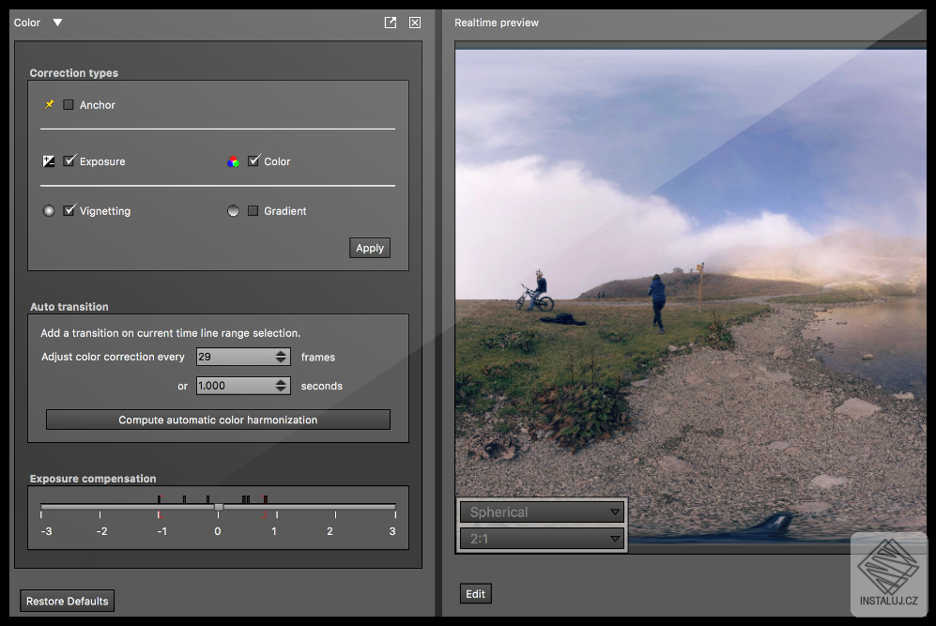Click Compute automatic color harmonization

click(218, 420)
